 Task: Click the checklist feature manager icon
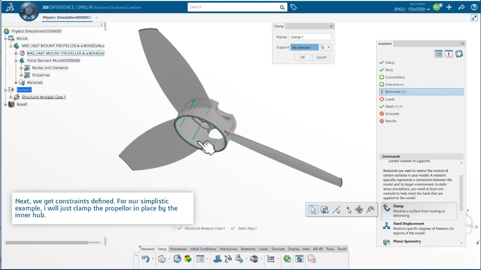click(x=200, y=259)
